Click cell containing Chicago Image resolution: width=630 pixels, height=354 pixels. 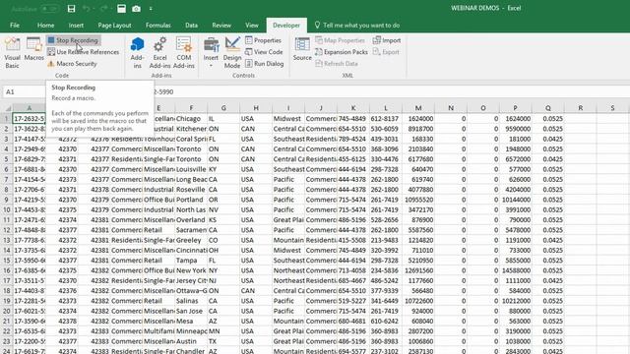pos(191,119)
